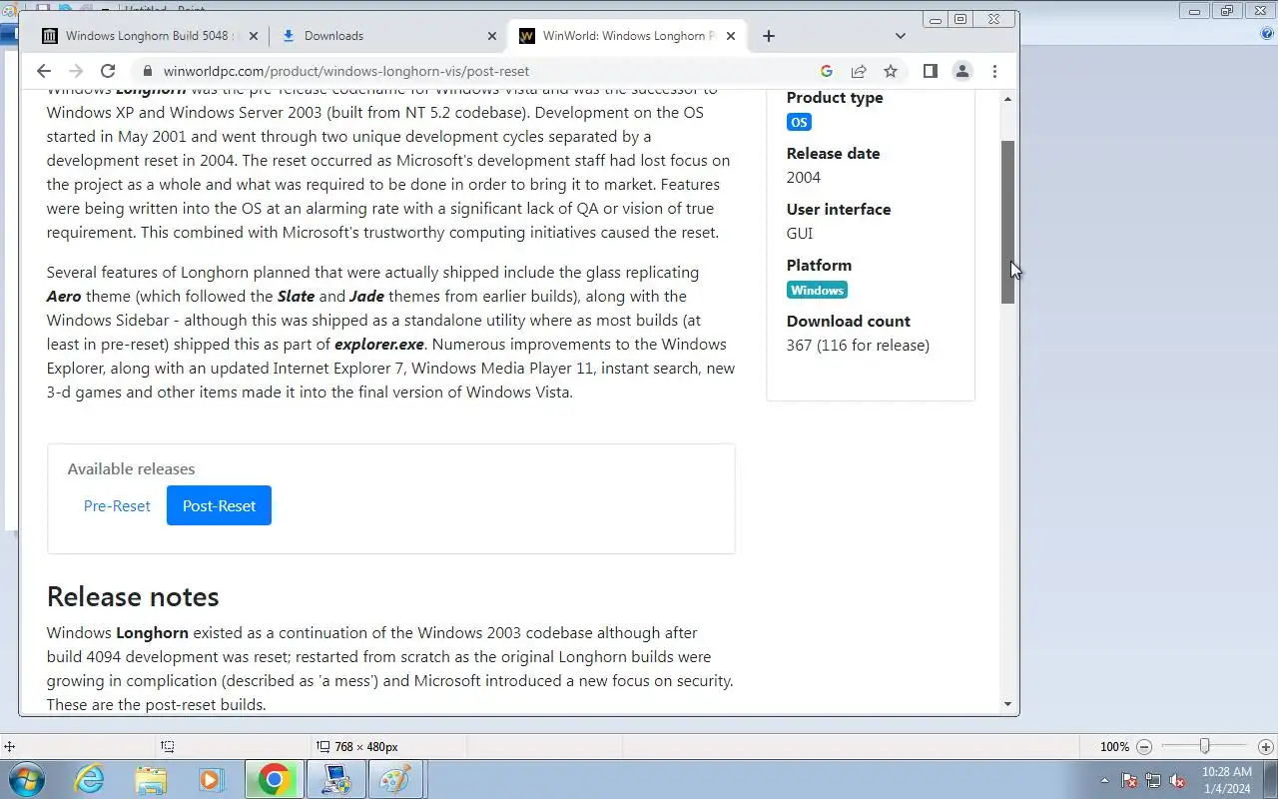Open a new Chrome tab
Screen dimensions: 1278x799
(768, 36)
